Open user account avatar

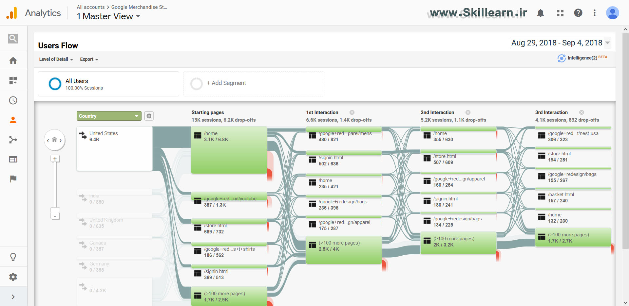tap(612, 13)
